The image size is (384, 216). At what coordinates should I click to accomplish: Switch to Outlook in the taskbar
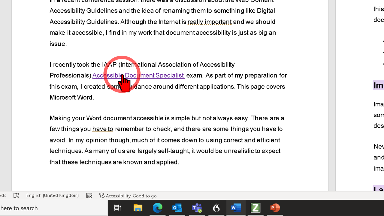click(x=177, y=208)
